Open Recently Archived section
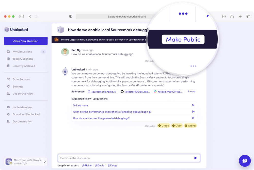Image resolution: width=254 pixels, height=170 pixels. [24, 66]
